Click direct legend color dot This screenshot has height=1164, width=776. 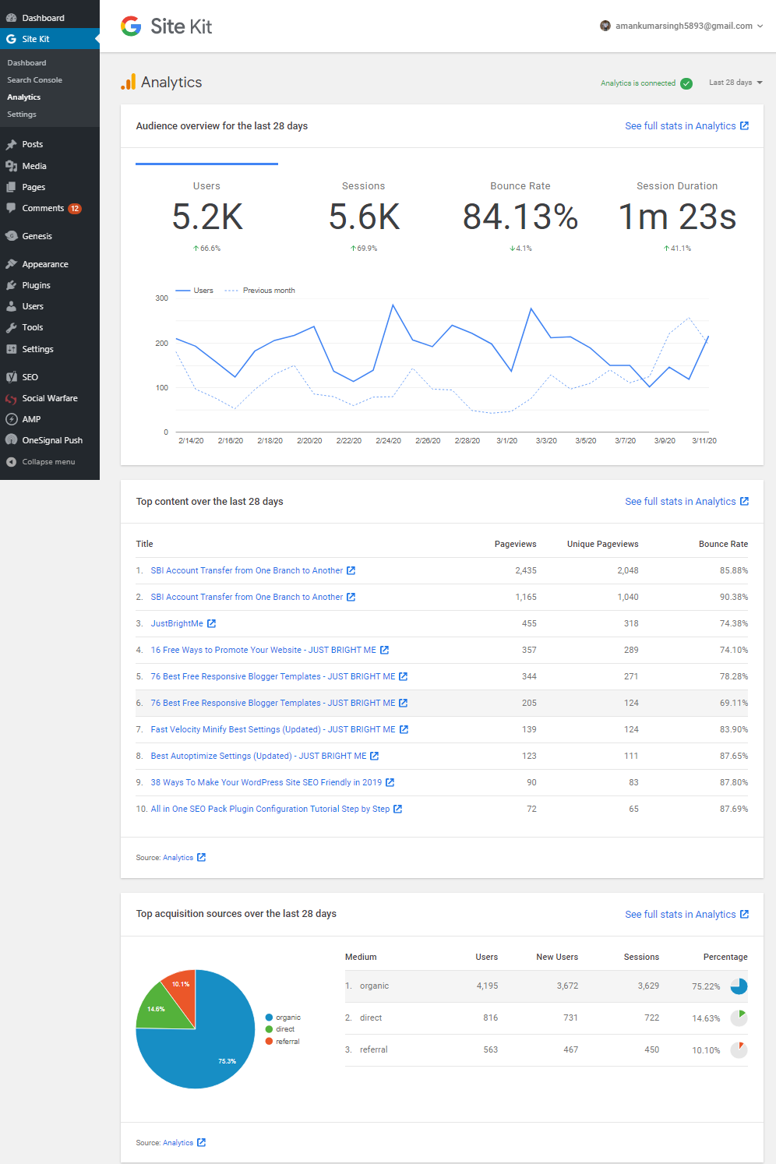pos(269,1029)
